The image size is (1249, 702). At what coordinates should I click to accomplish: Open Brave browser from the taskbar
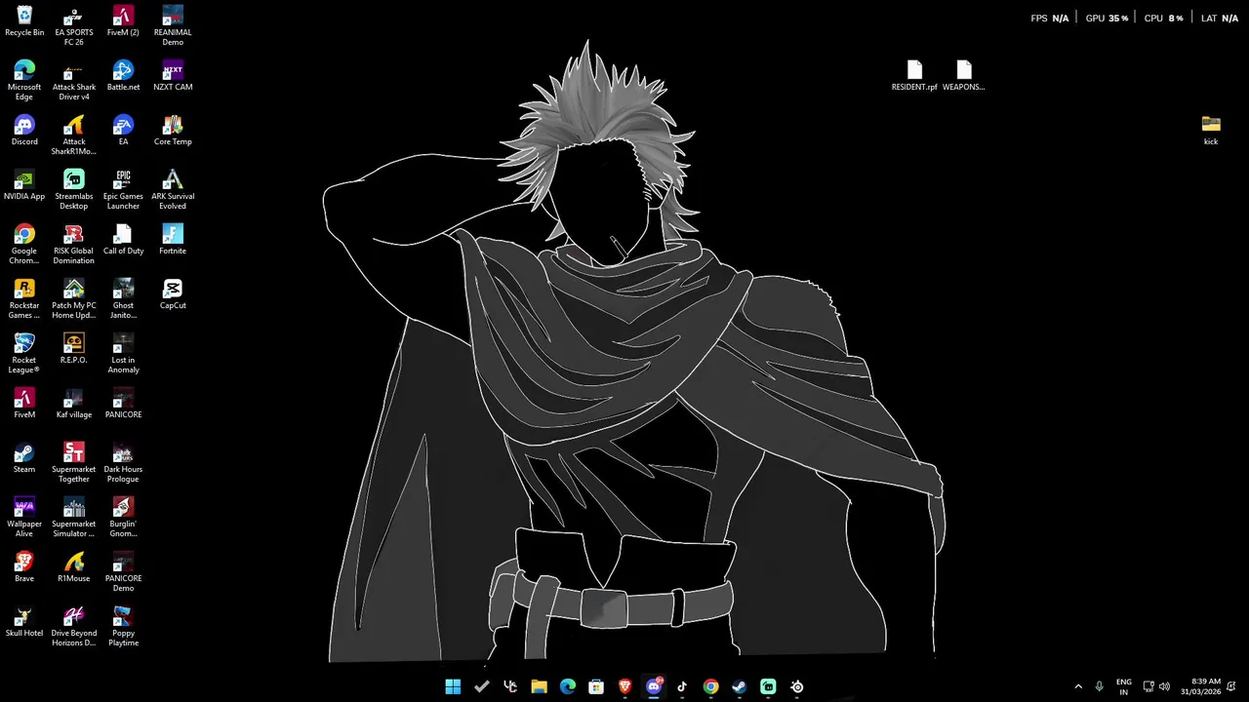pos(625,686)
